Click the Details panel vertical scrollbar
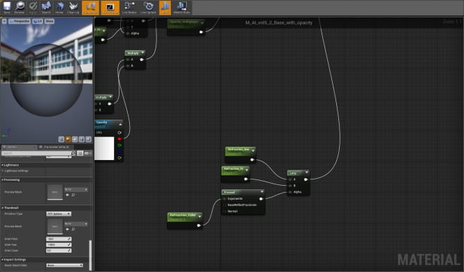The height and width of the screenshot is (272, 464). click(x=90, y=255)
